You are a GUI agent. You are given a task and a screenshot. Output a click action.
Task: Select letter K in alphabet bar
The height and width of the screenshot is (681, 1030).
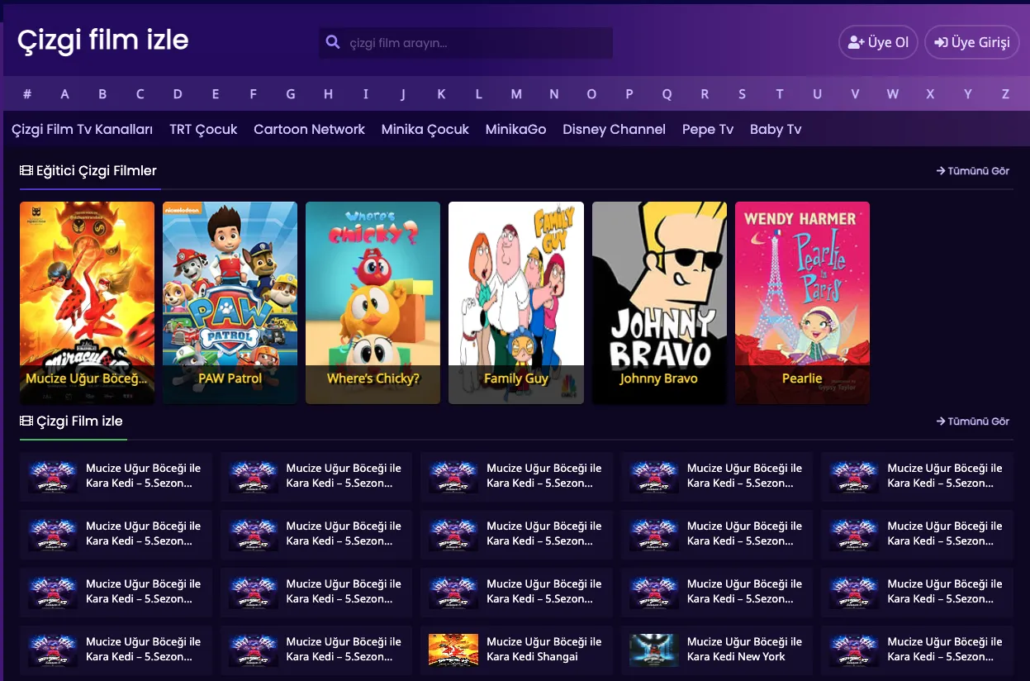click(x=441, y=94)
